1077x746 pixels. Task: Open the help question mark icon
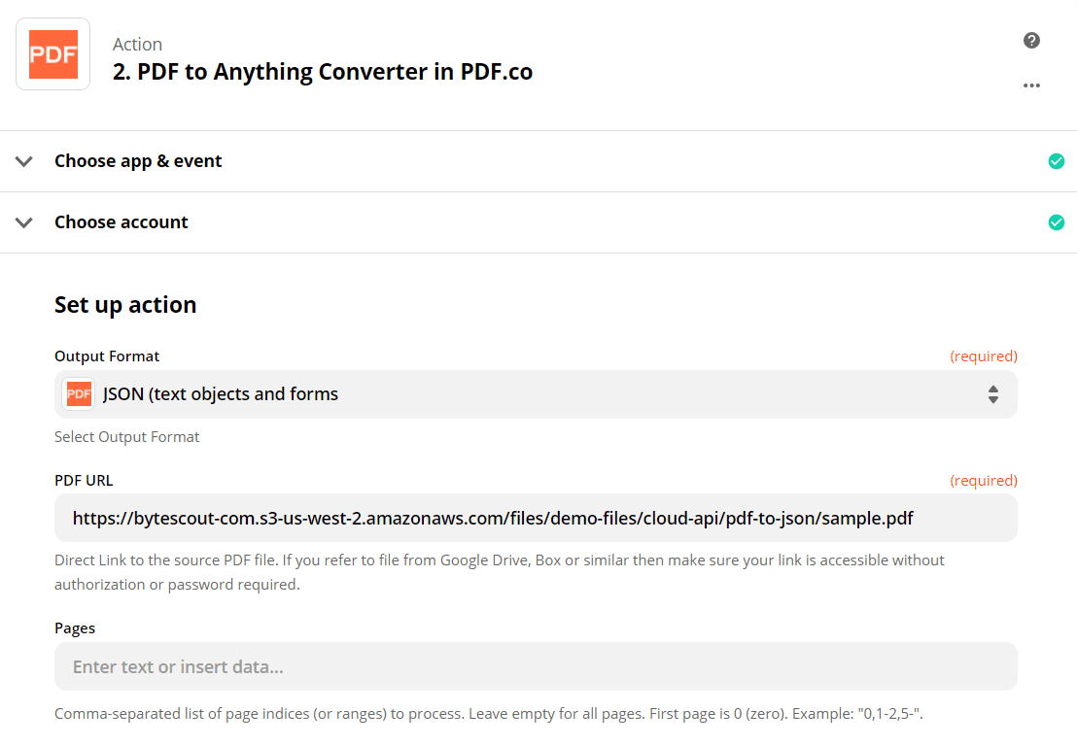pyautogui.click(x=1031, y=41)
